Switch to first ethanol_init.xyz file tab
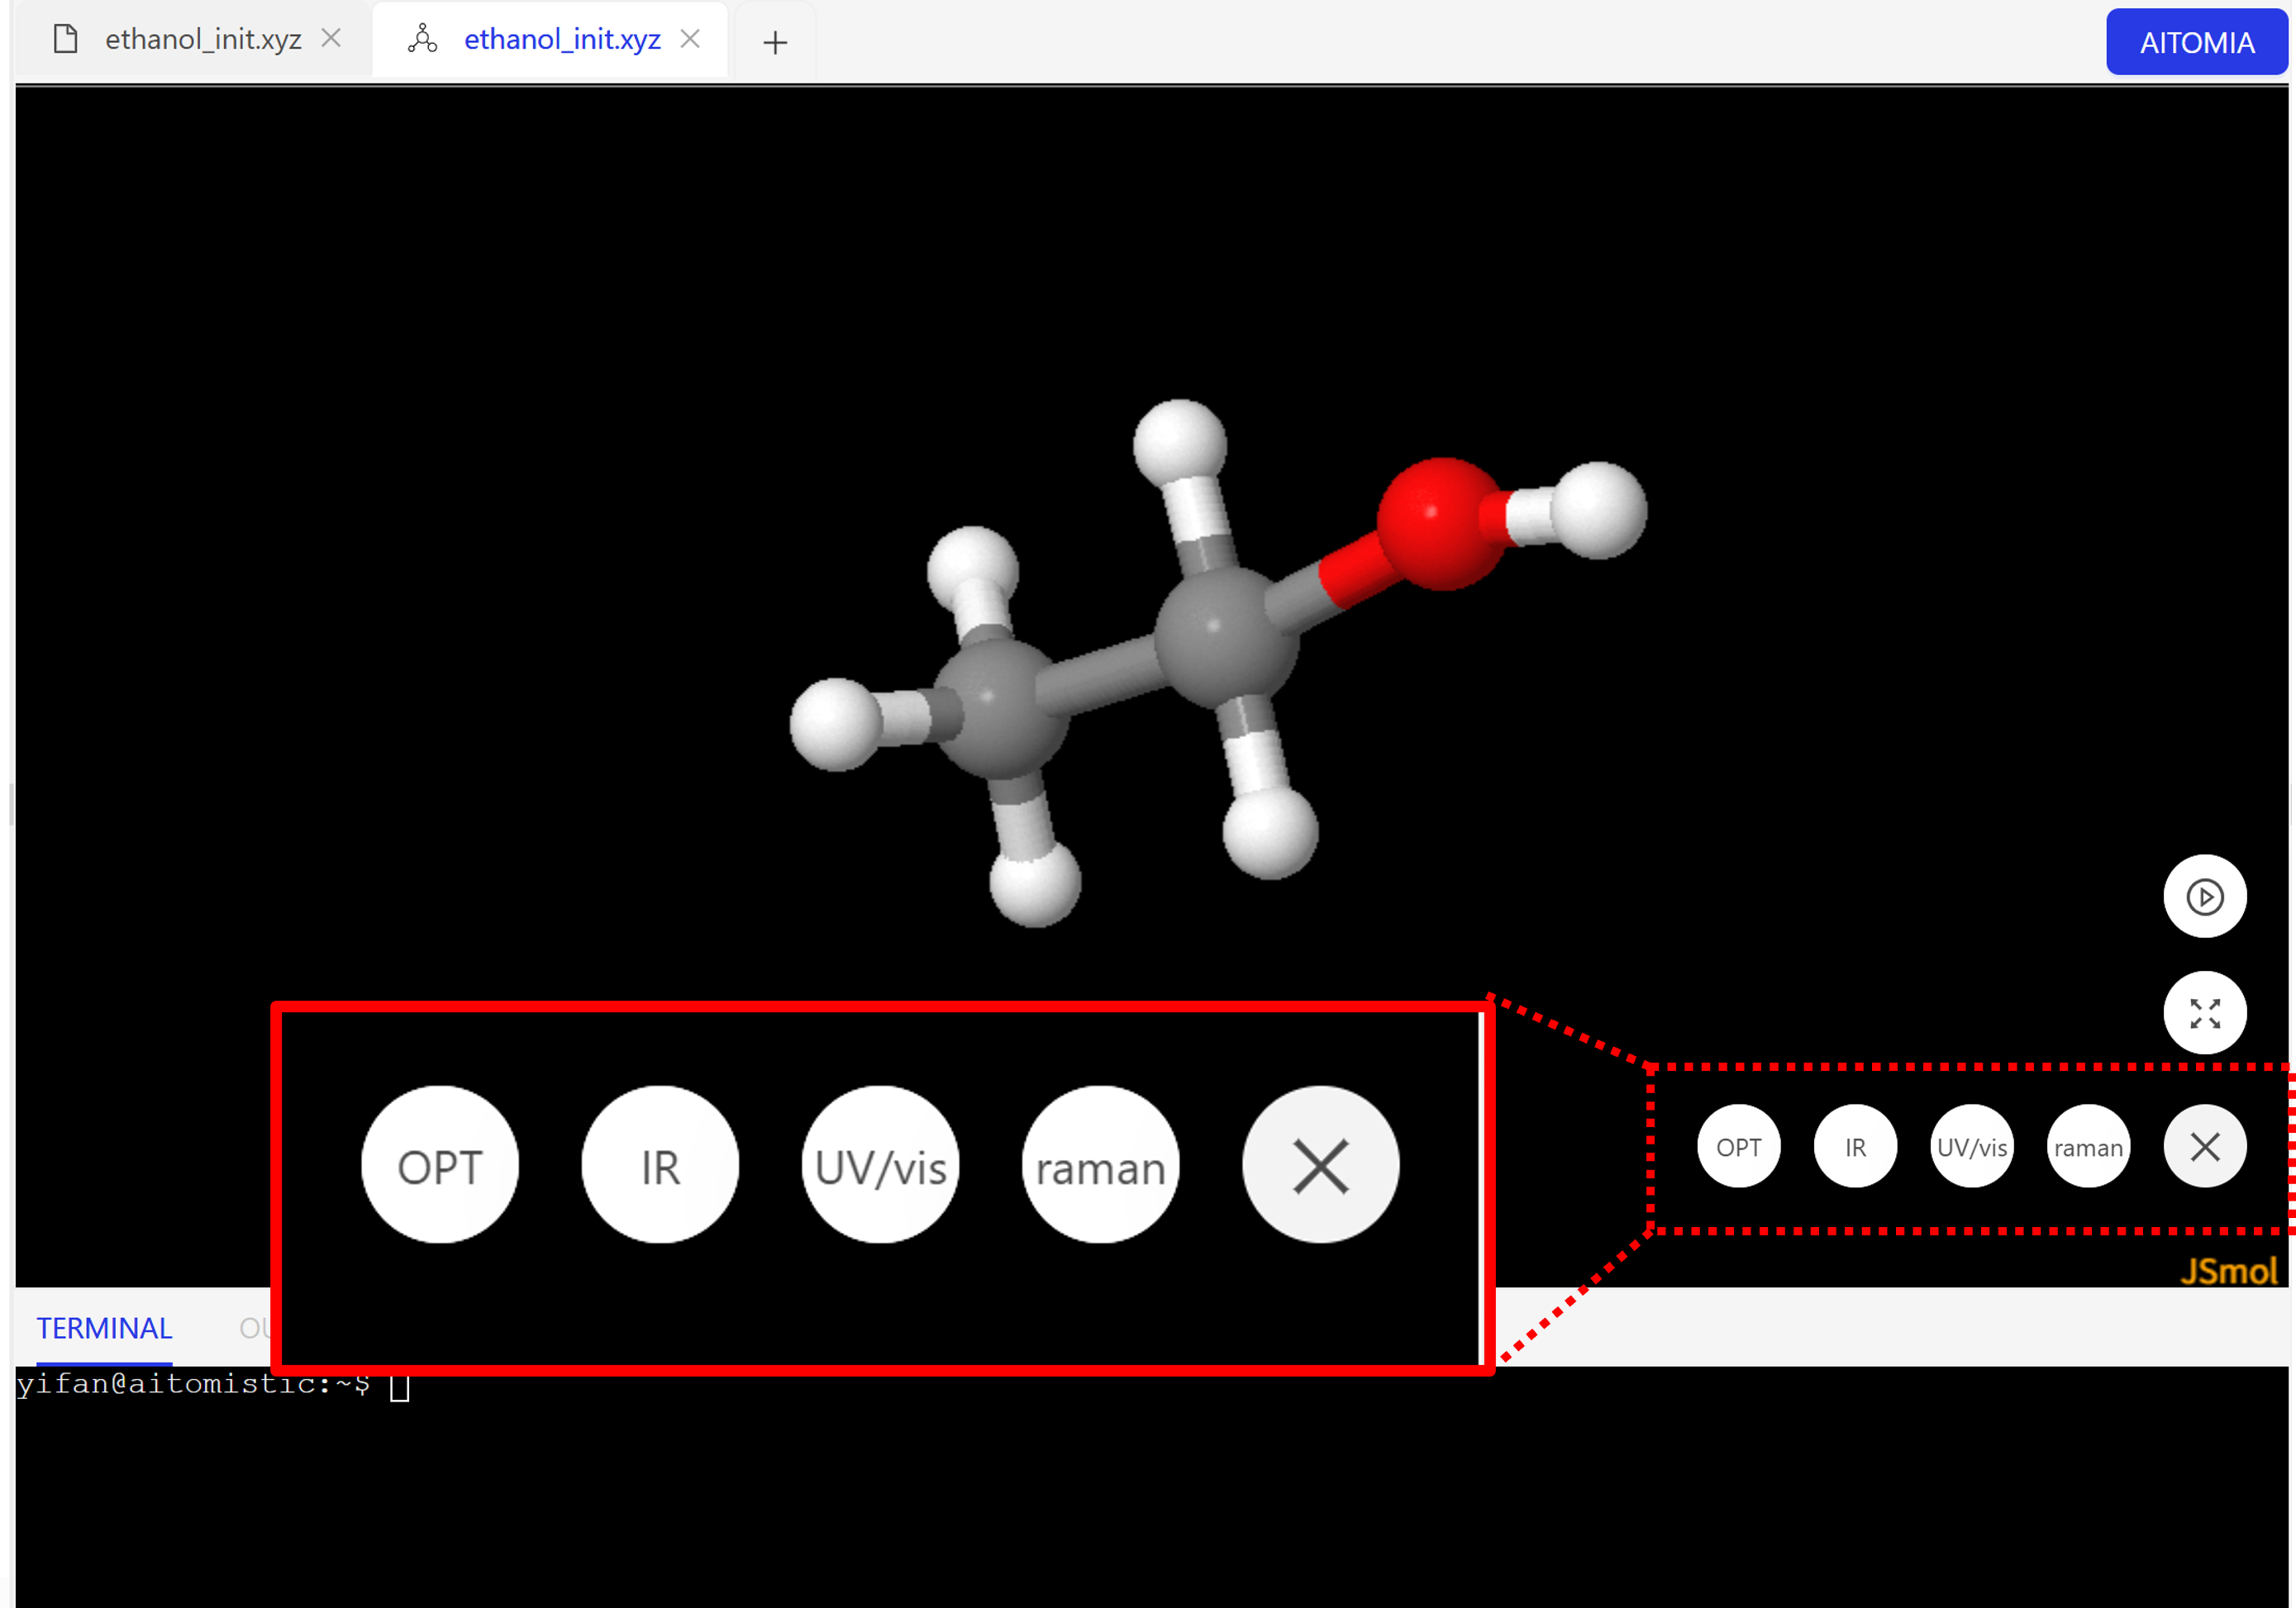This screenshot has height=1608, width=2296. pyautogui.click(x=203, y=40)
